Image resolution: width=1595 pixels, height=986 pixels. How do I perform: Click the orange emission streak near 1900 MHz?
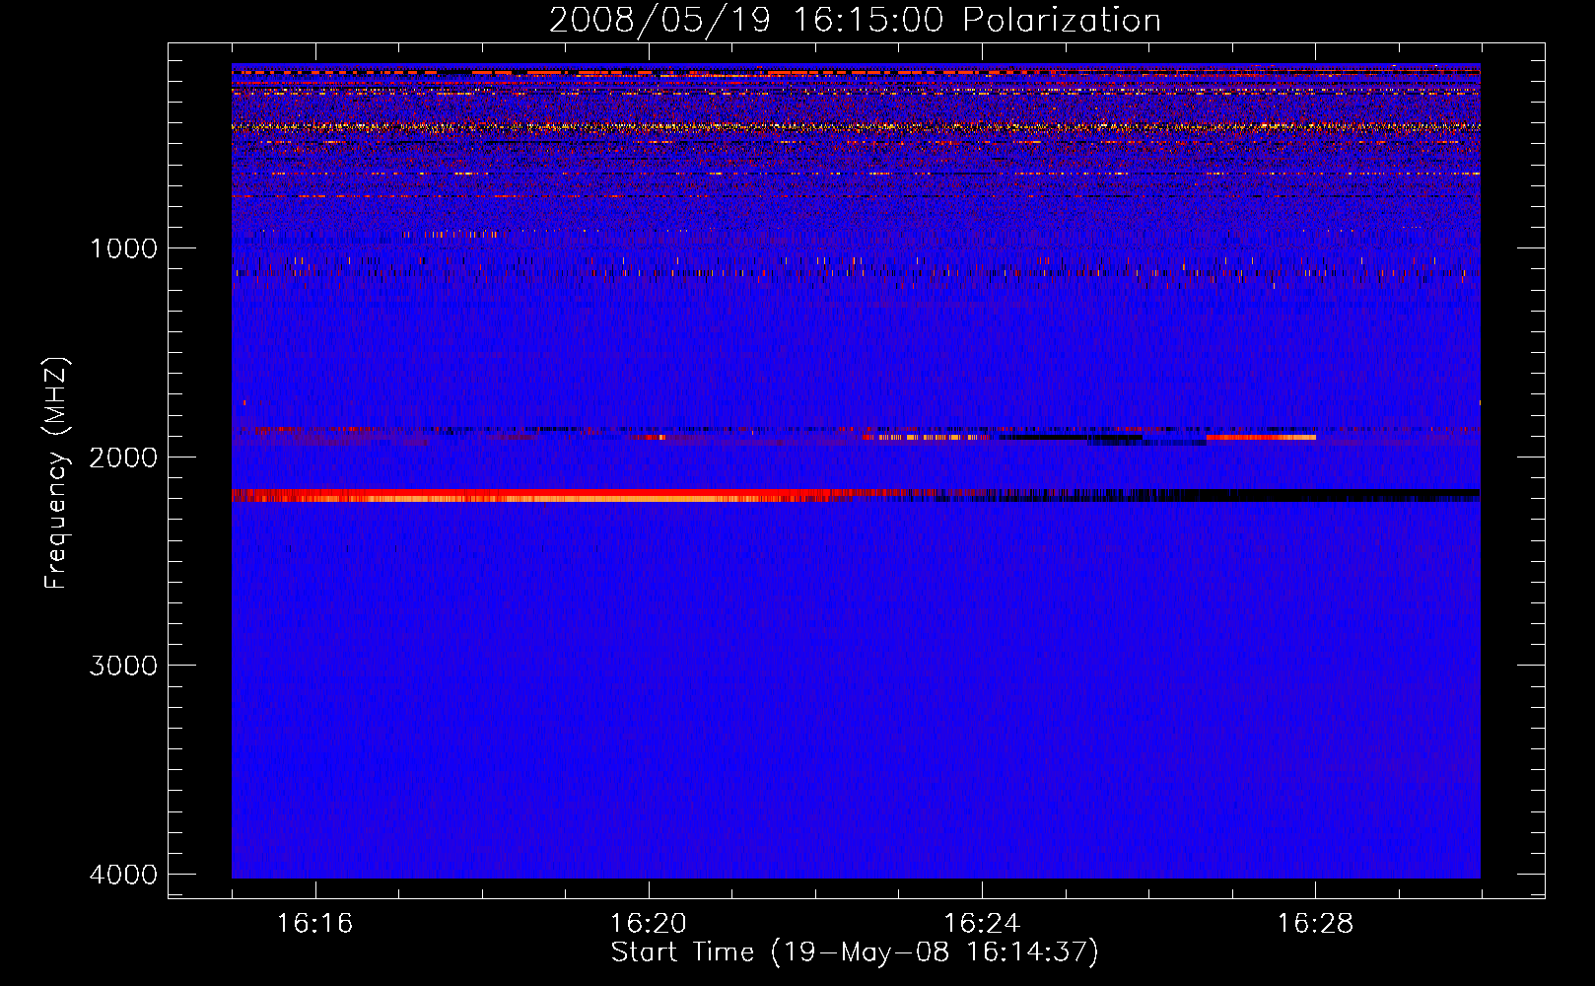point(1261,437)
